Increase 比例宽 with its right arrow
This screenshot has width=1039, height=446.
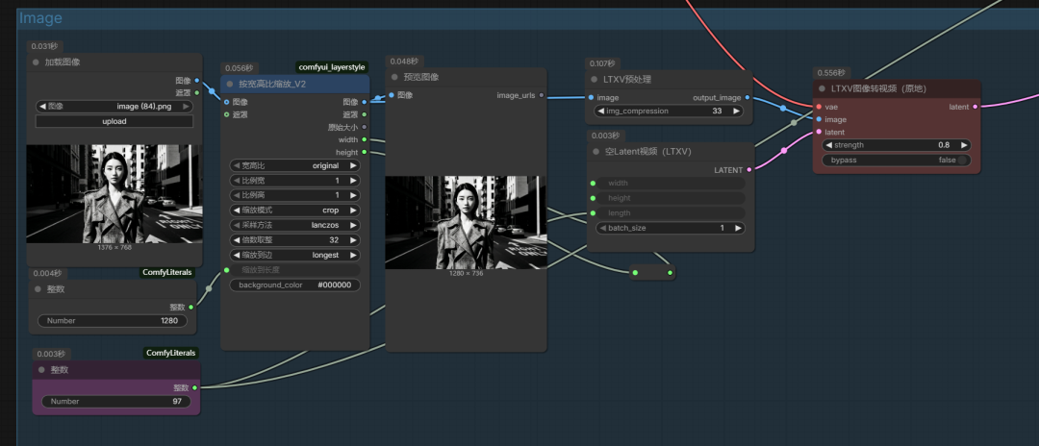(353, 181)
